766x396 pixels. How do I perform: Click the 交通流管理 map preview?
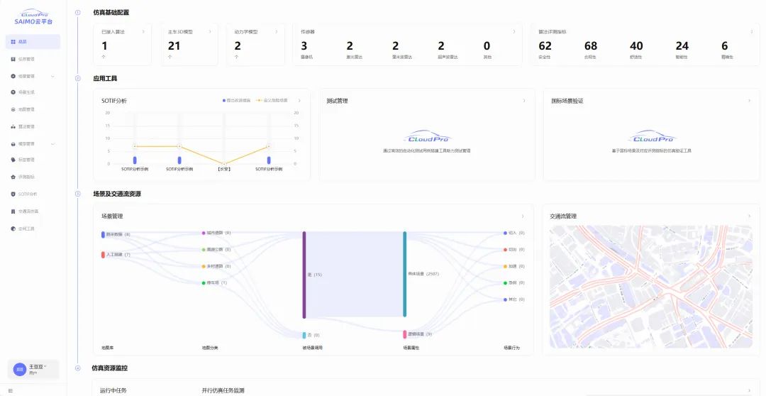point(650,286)
